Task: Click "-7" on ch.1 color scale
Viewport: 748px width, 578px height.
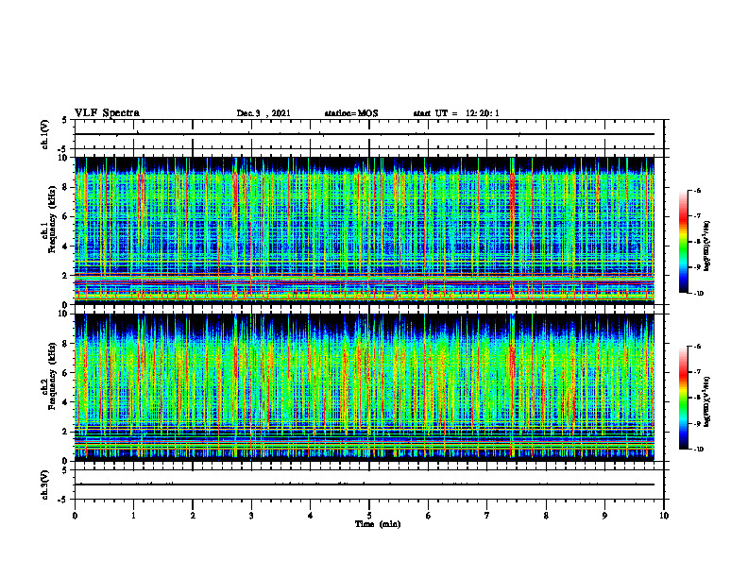Action: click(x=697, y=216)
